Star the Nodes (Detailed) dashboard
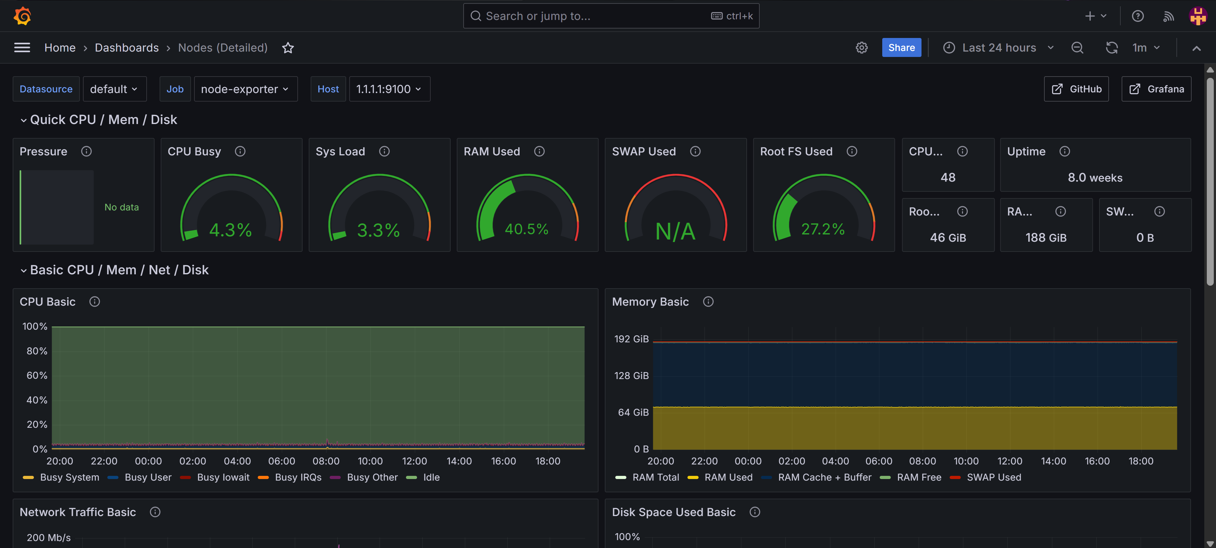 [x=288, y=48]
